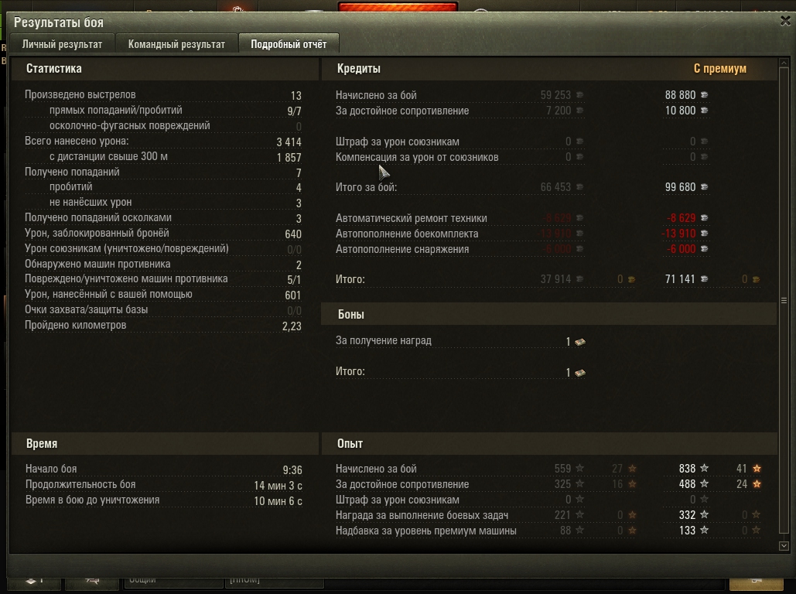Click credits icon next to 99 680
The height and width of the screenshot is (594, 796).
pos(704,187)
